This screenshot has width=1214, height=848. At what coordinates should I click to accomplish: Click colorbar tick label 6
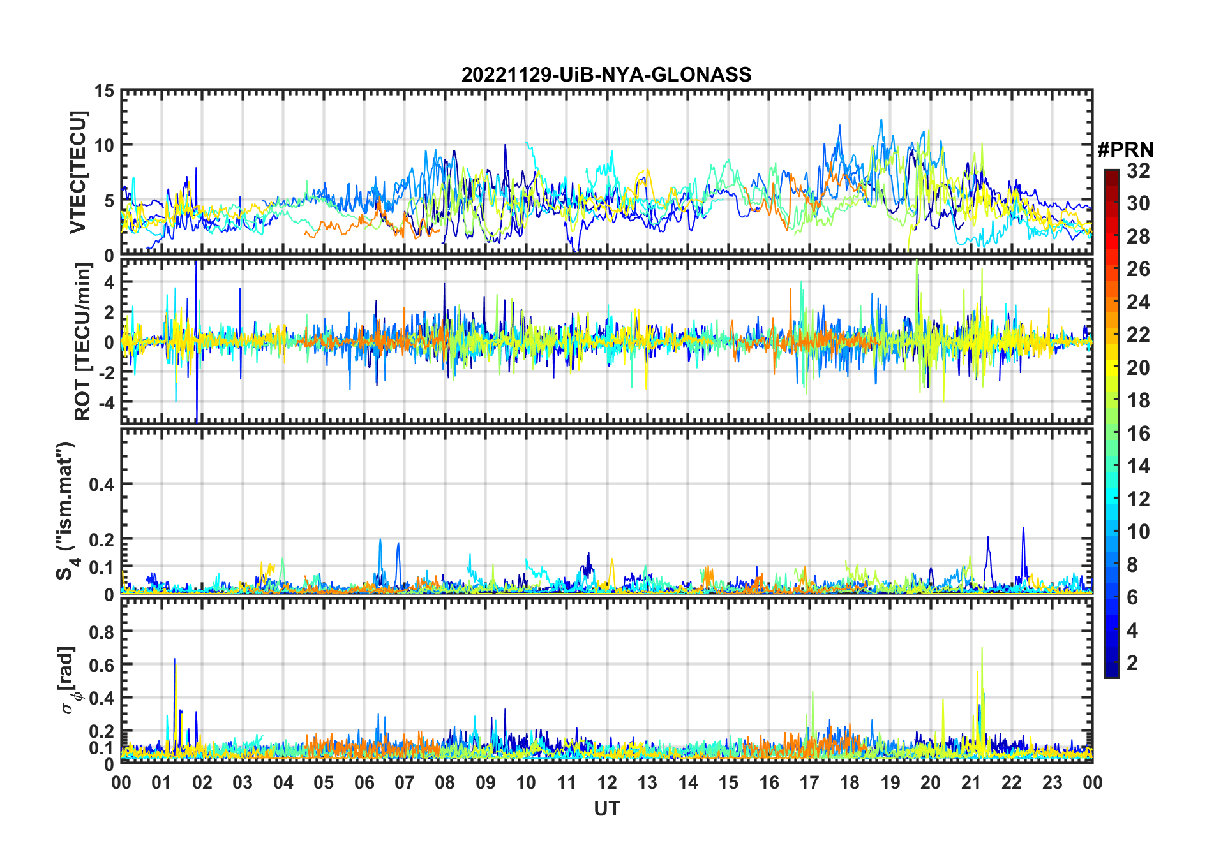click(x=1132, y=597)
